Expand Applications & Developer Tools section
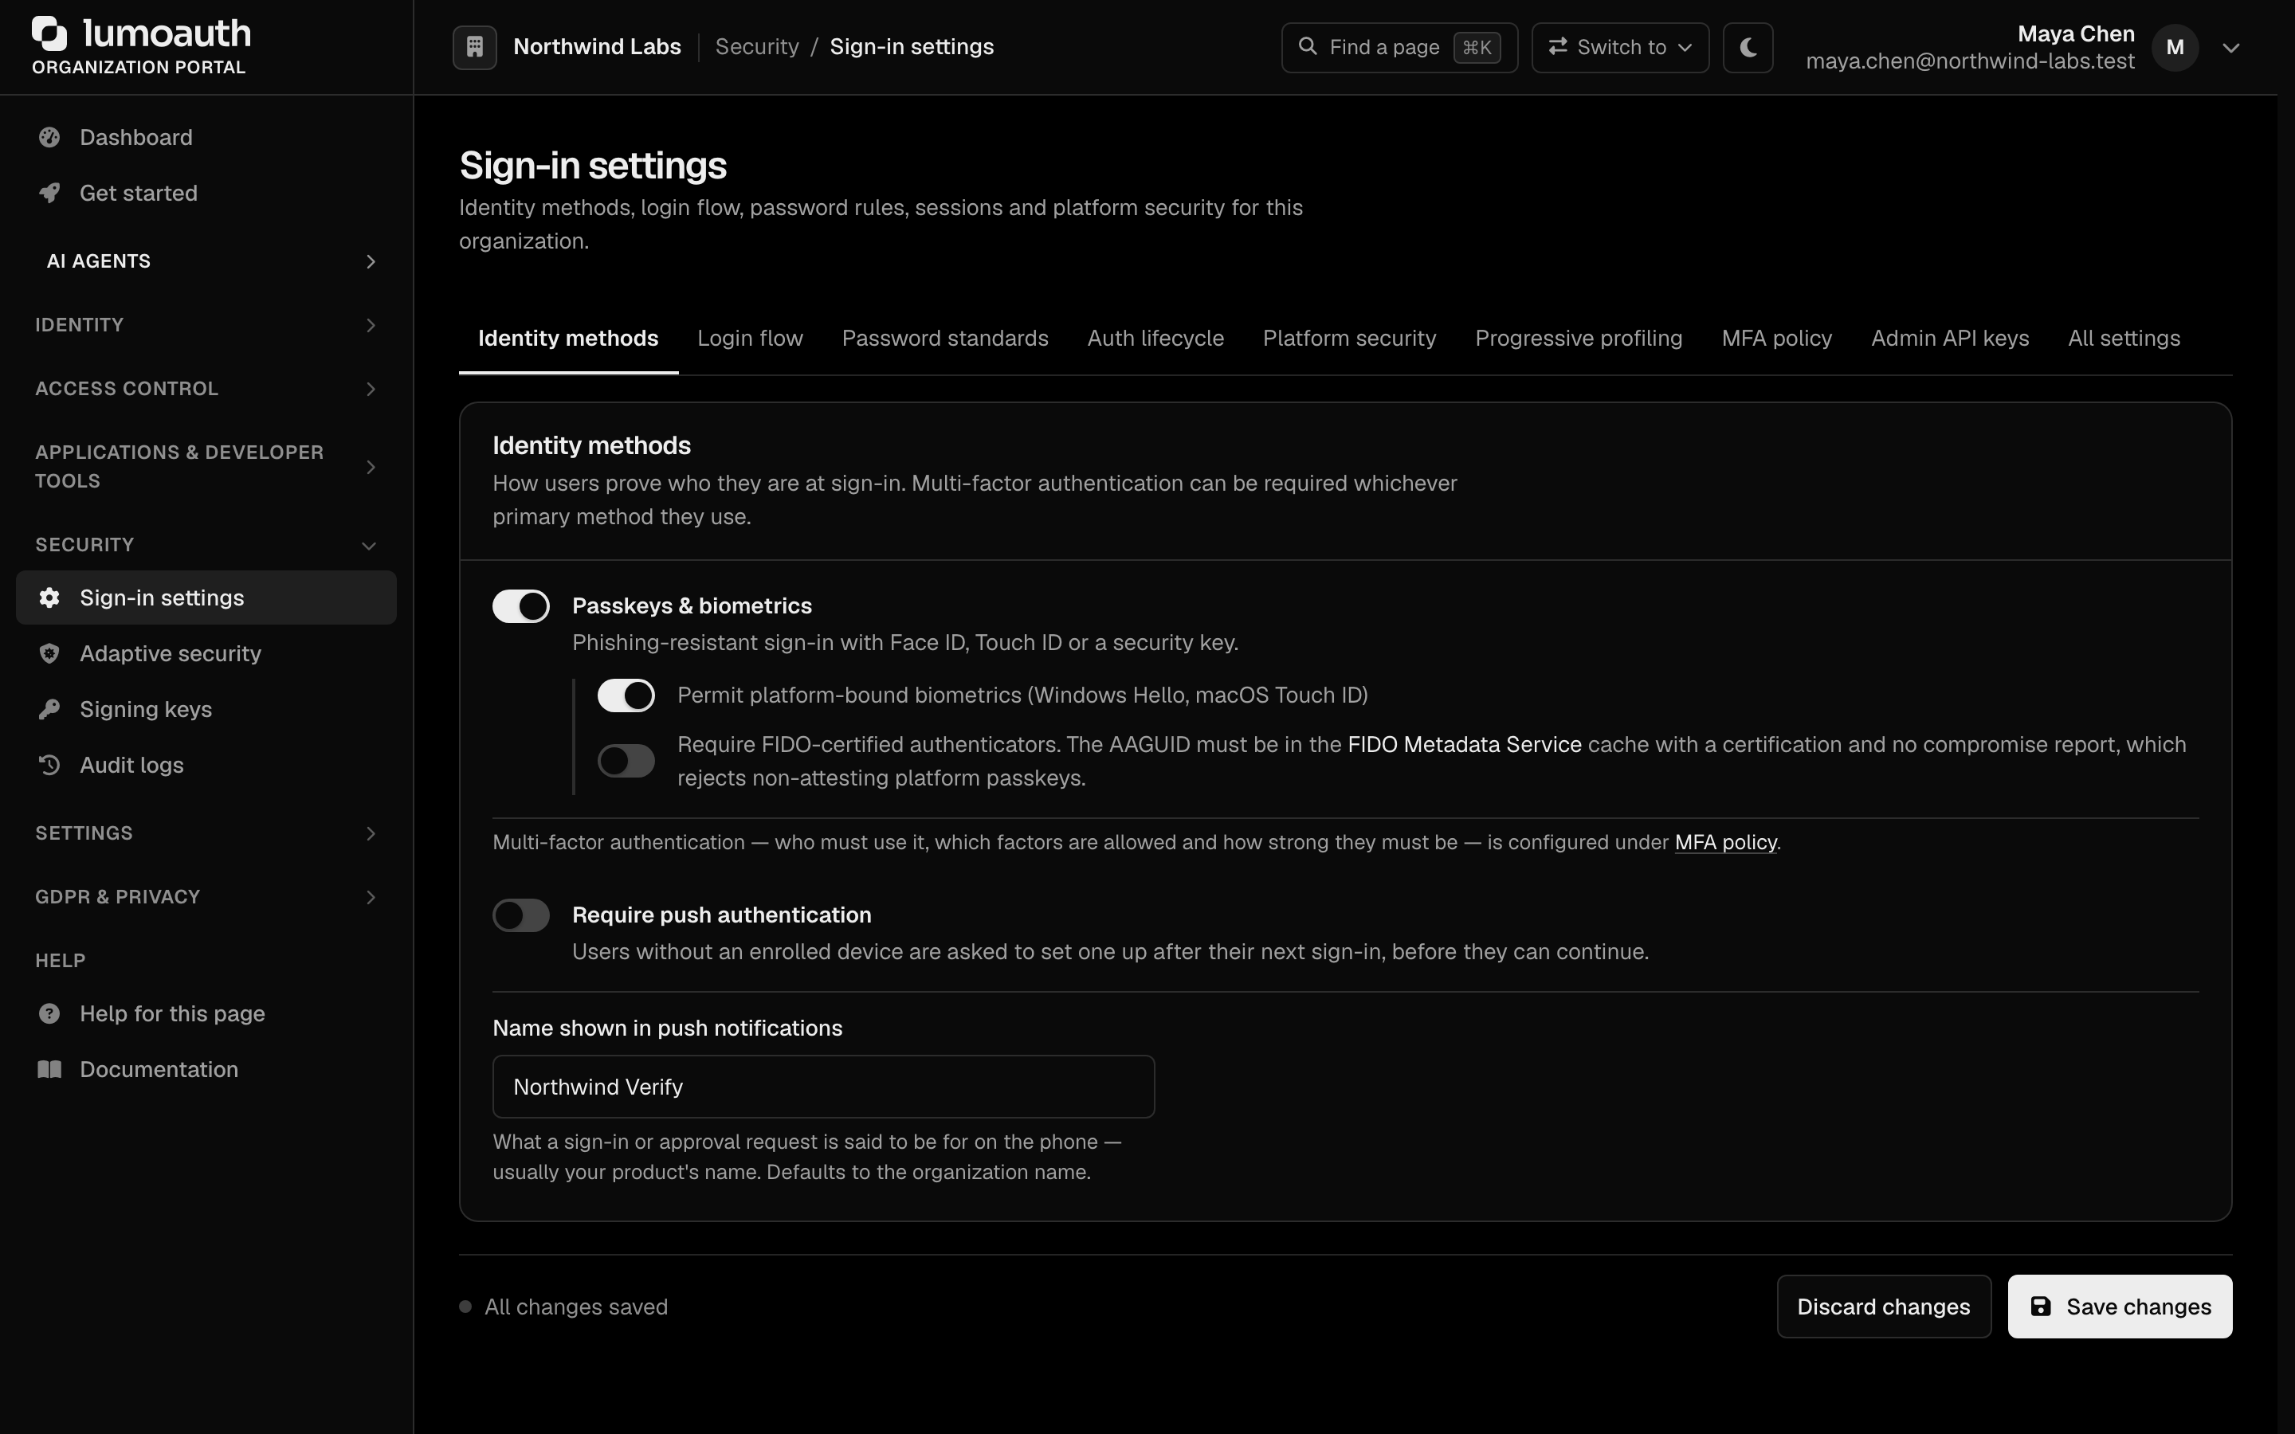 coord(206,467)
